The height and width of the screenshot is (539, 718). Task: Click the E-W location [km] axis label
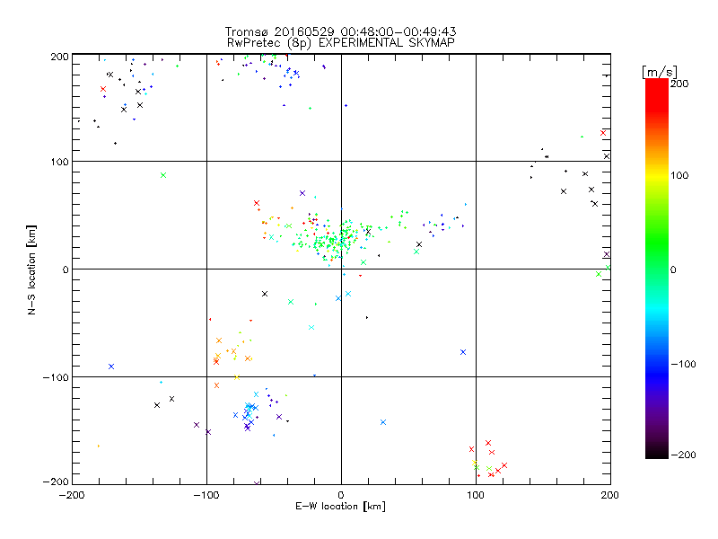pos(340,508)
